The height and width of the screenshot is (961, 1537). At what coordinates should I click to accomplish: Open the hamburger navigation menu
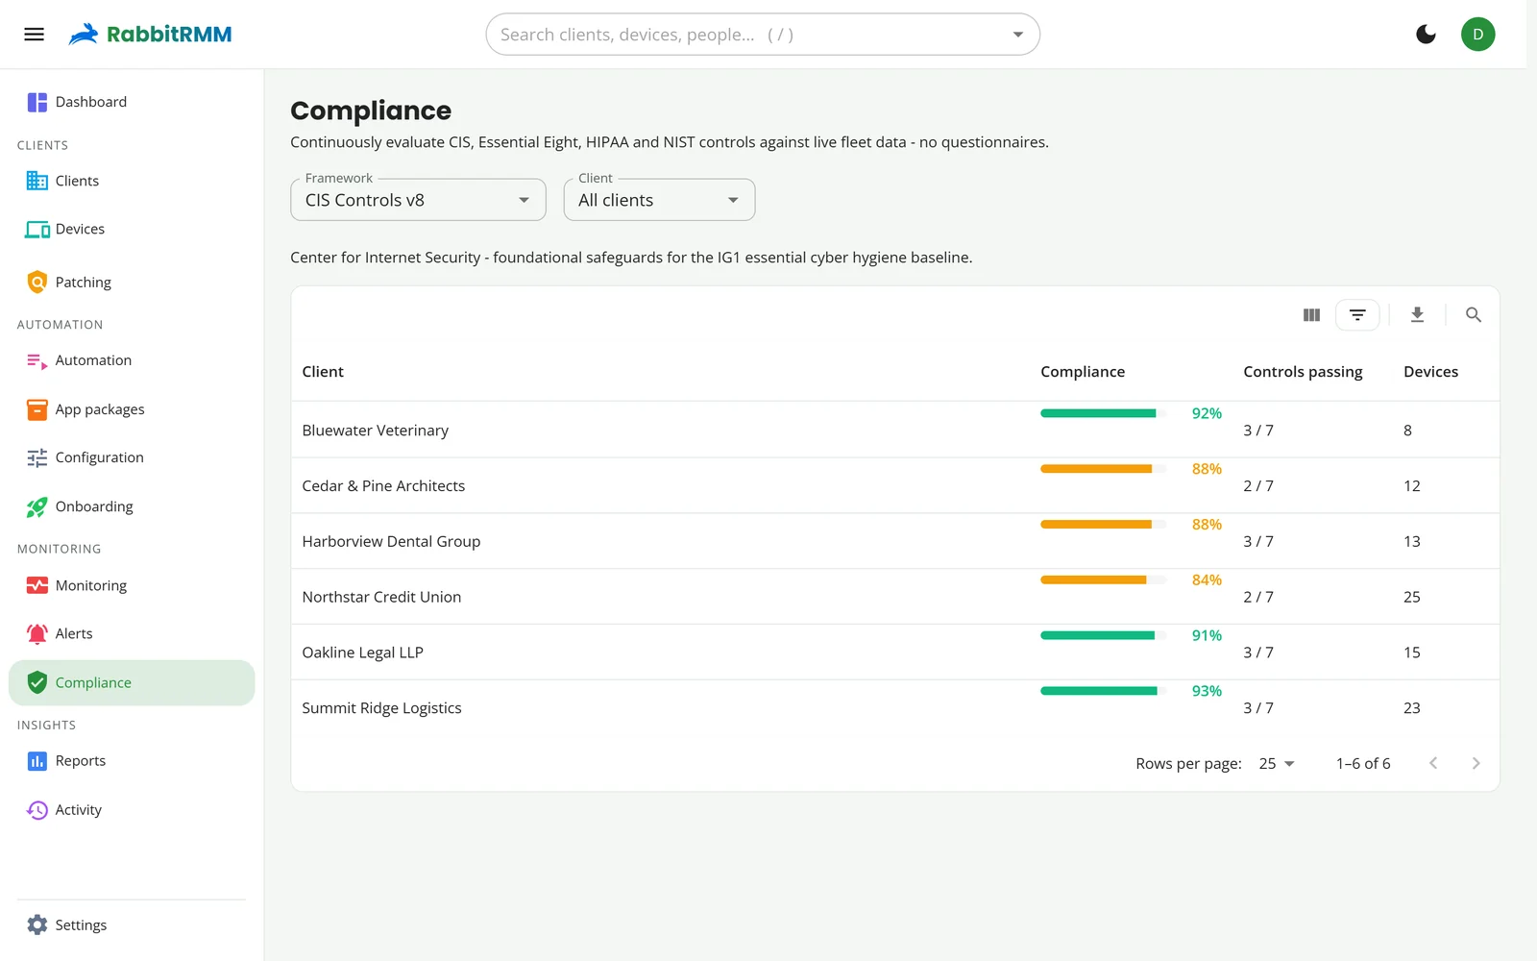[34, 35]
